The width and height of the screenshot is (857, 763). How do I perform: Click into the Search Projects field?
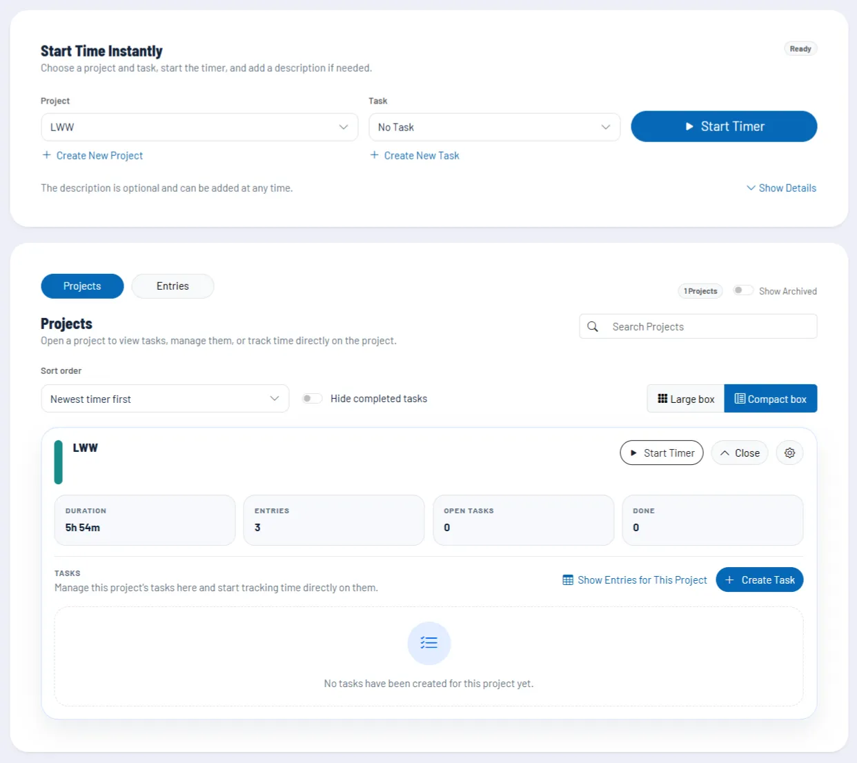pos(698,326)
